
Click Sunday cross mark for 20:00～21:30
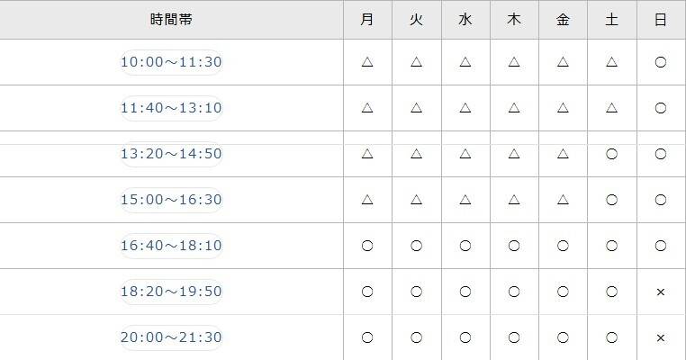click(661, 337)
